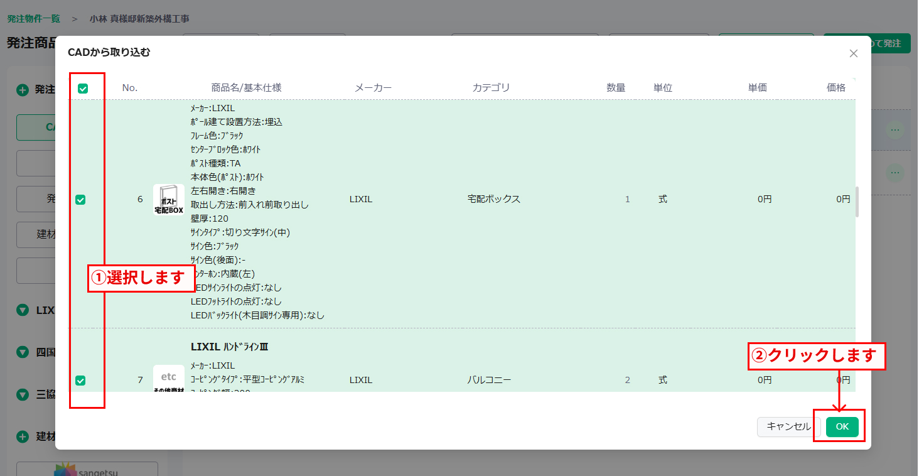
Task: Toggle the select-all header checkbox
Action: click(x=82, y=89)
